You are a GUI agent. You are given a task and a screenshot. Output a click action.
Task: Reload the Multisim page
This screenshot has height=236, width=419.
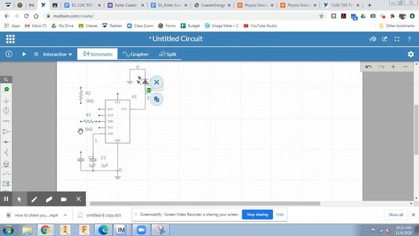point(26,16)
